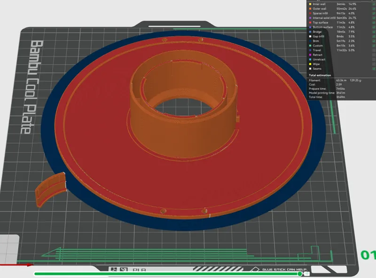Viewport: 376px width, 278px height.
Task: Click the Total time value '3h49m'
Action: tap(340, 97)
